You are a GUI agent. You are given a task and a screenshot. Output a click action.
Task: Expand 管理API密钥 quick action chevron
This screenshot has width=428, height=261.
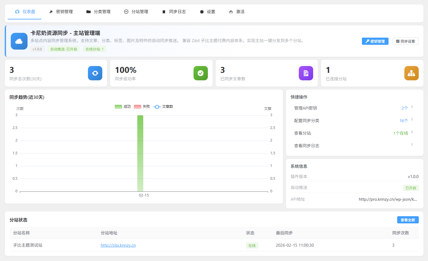412,107
